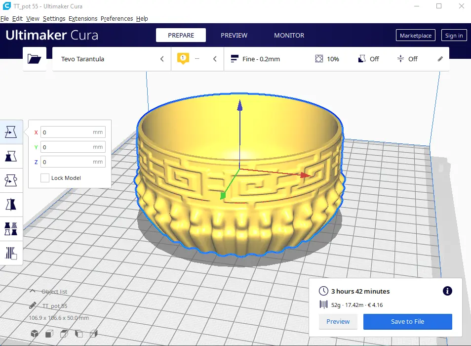The image size is (471, 346).
Task: Open the Extensions menu
Action: pyautogui.click(x=83, y=19)
